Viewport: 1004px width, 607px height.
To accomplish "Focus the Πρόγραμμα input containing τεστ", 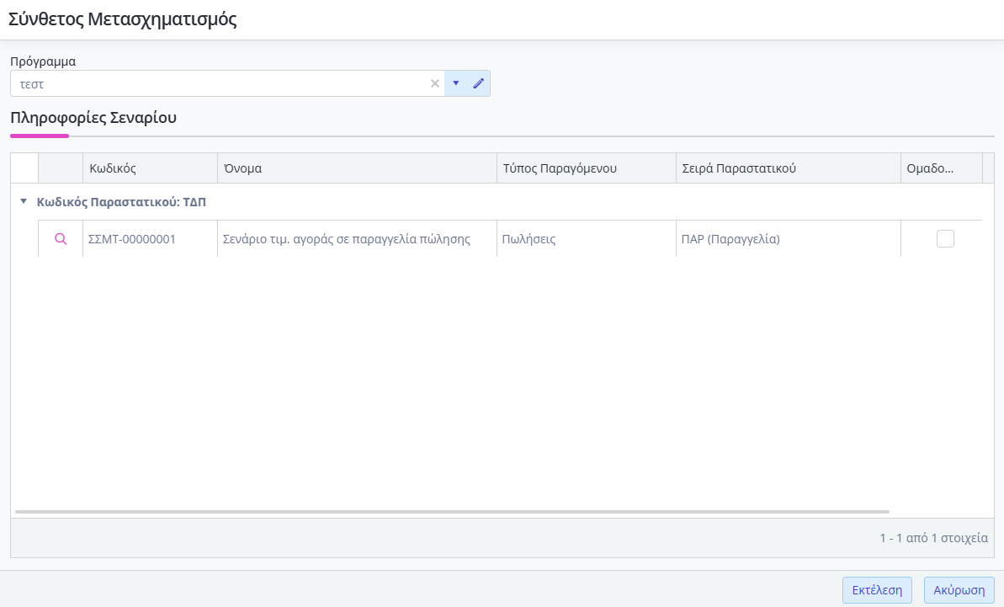I will pyautogui.click(x=219, y=83).
